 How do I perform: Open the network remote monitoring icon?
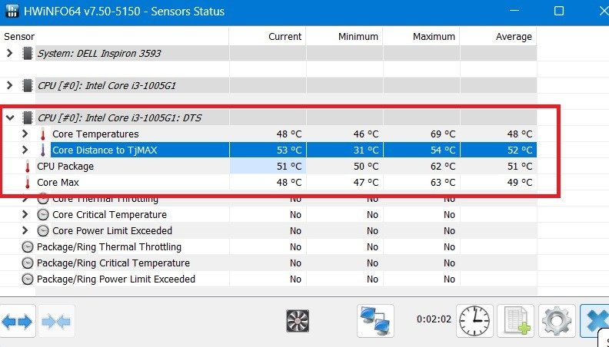pos(375,320)
